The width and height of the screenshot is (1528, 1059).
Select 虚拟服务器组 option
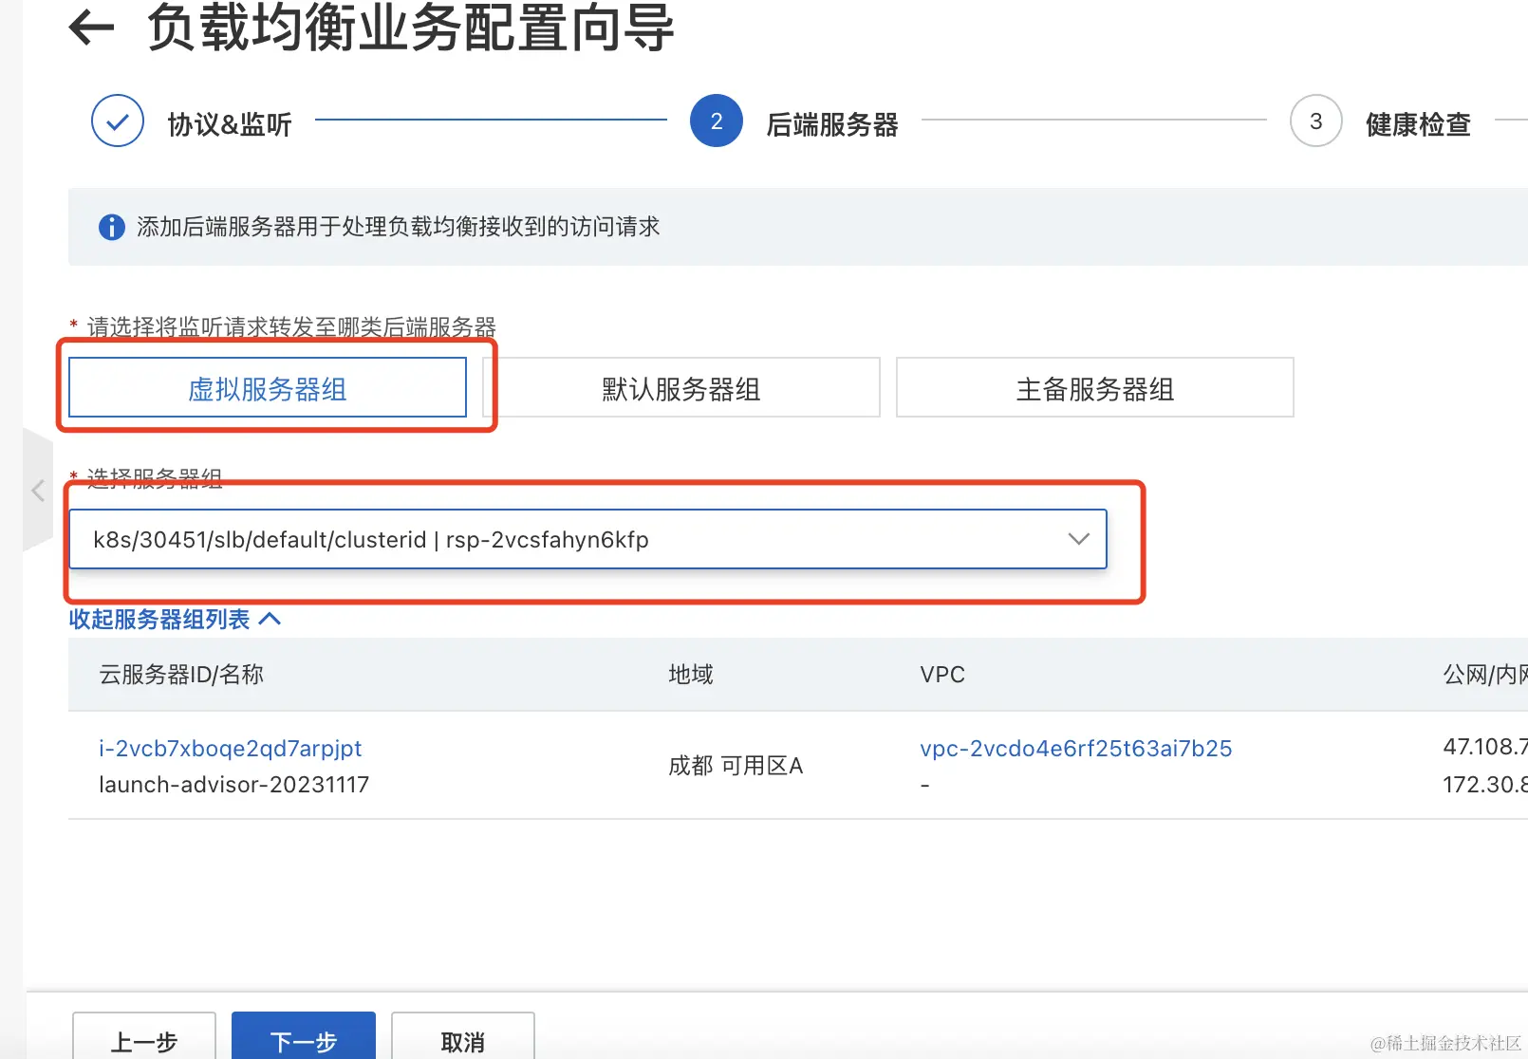tap(268, 387)
